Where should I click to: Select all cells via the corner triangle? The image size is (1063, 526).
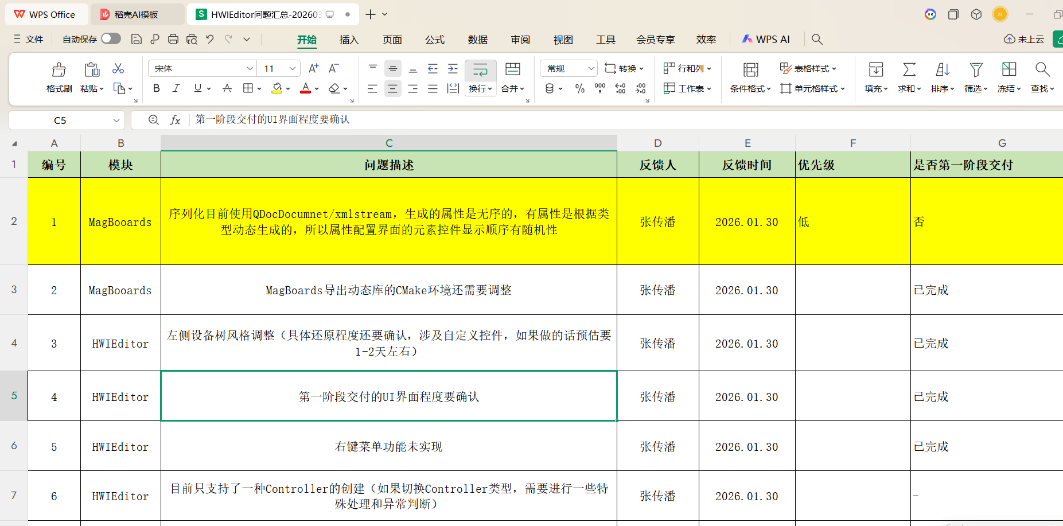pyautogui.click(x=14, y=143)
